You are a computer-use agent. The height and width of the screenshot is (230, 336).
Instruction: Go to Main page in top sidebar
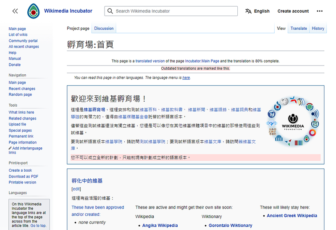[x=17, y=29]
